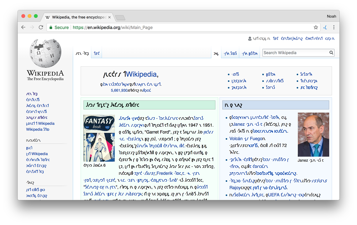Open the Science portal link

point(270,87)
